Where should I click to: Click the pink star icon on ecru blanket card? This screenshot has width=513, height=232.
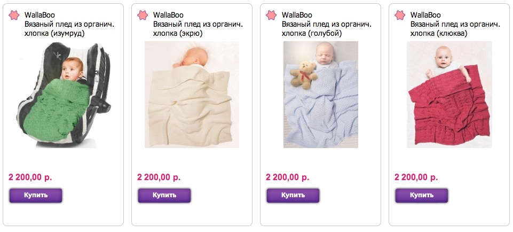click(143, 15)
